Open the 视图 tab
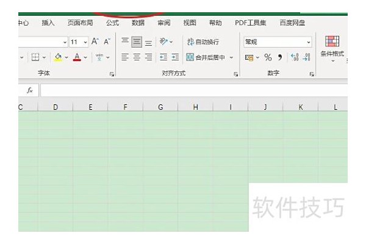The image size is (366, 244). coord(190,23)
